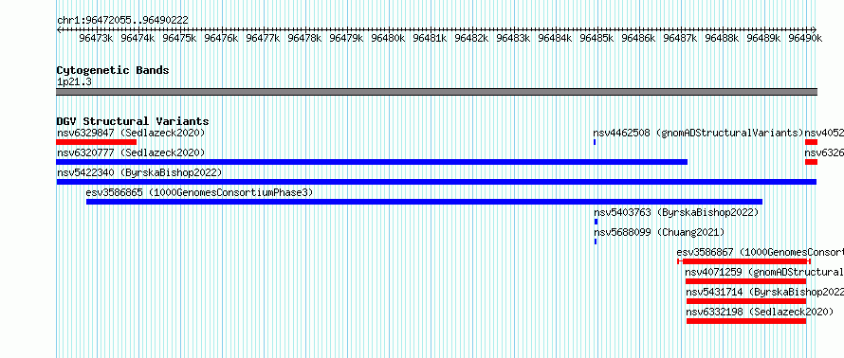Select the red bar of nsv4071259
Image resolution: width=844 pixels, height=358 pixels.
(x=745, y=281)
